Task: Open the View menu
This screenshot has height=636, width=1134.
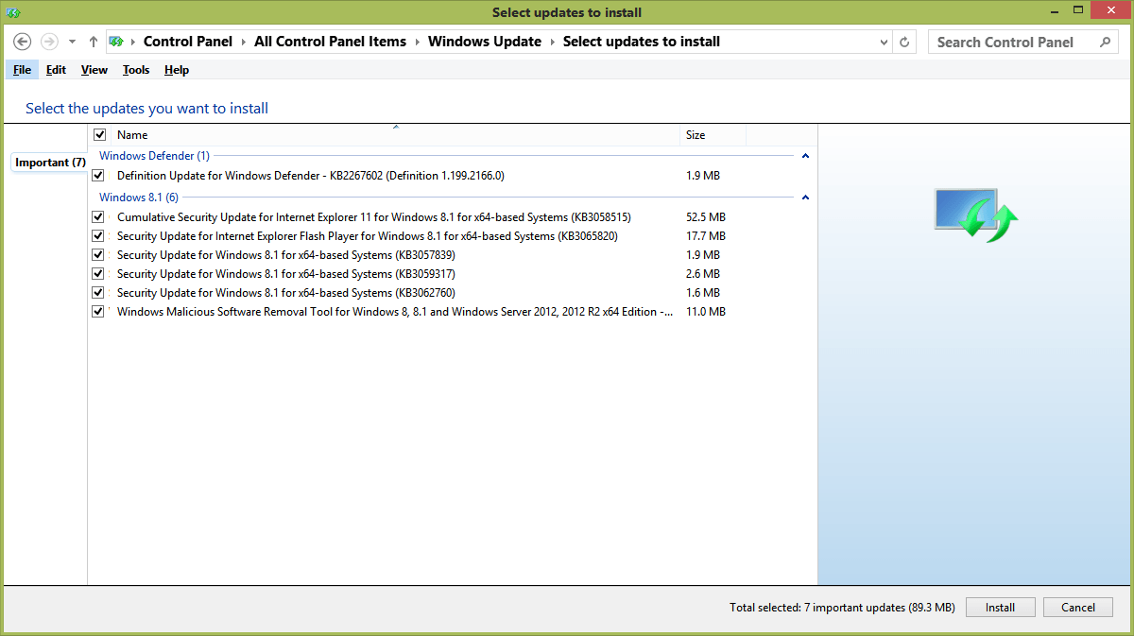Action: pyautogui.click(x=94, y=70)
